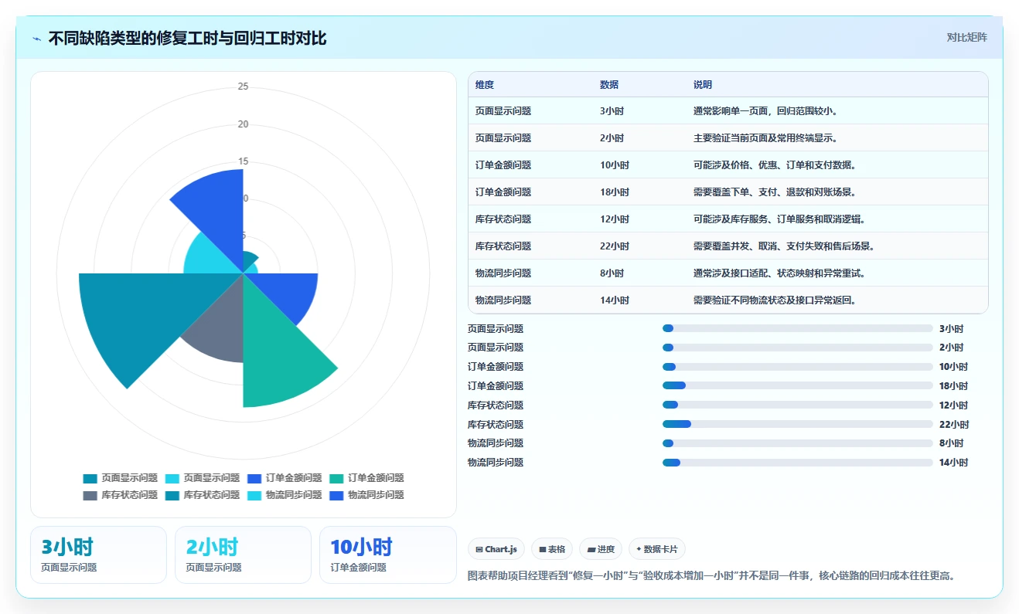
Task: Open the 3小时 页面显示问题 stat card
Action: pos(98,555)
